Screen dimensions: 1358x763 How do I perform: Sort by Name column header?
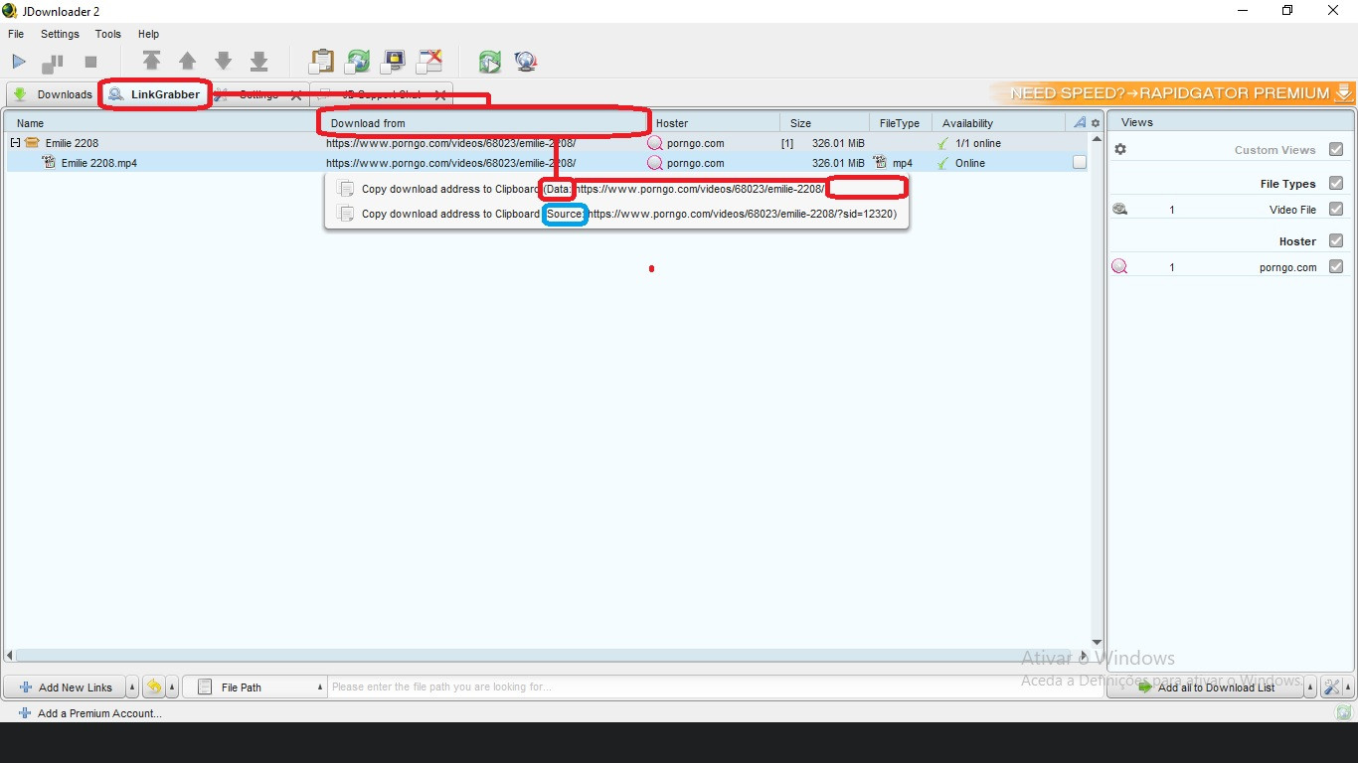(x=164, y=123)
